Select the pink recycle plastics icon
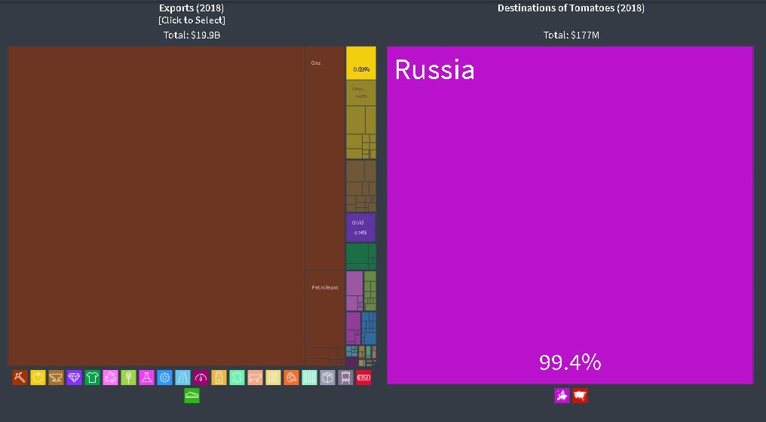 tap(110, 378)
